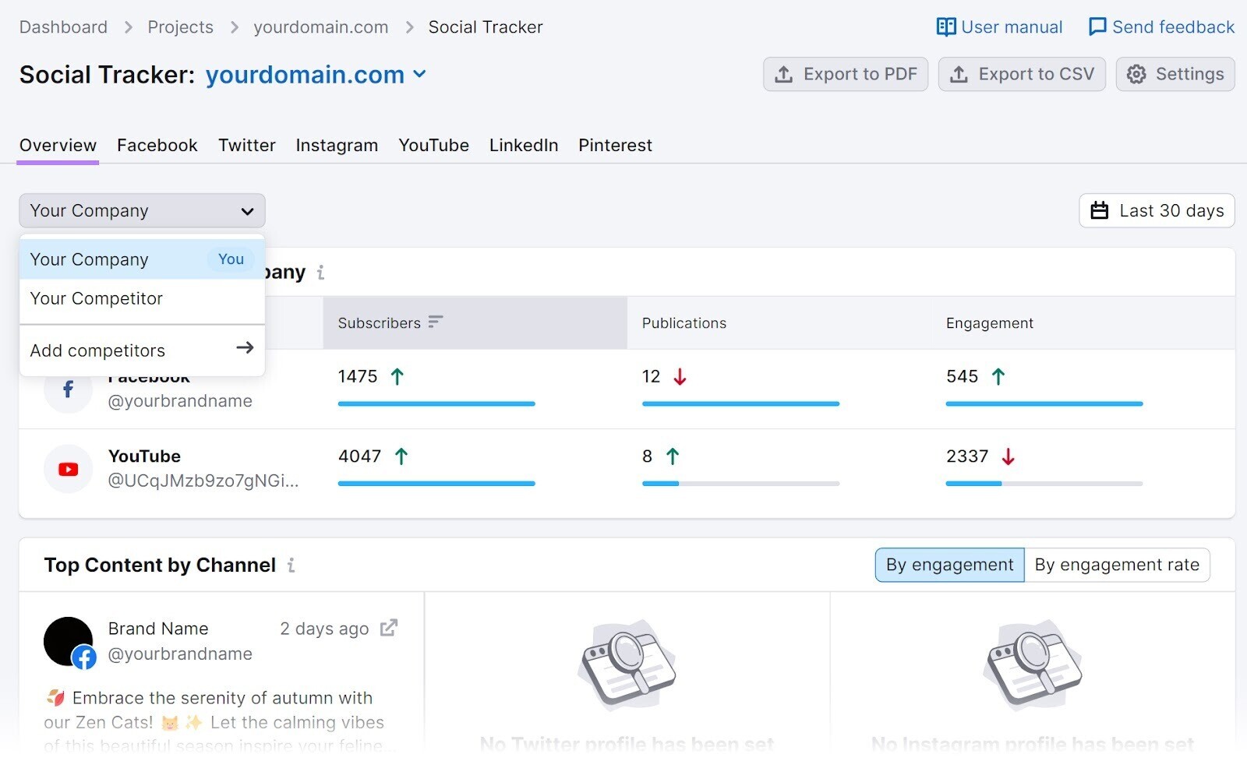
Task: Click Add competitors in the dropdown list
Action: (97, 350)
